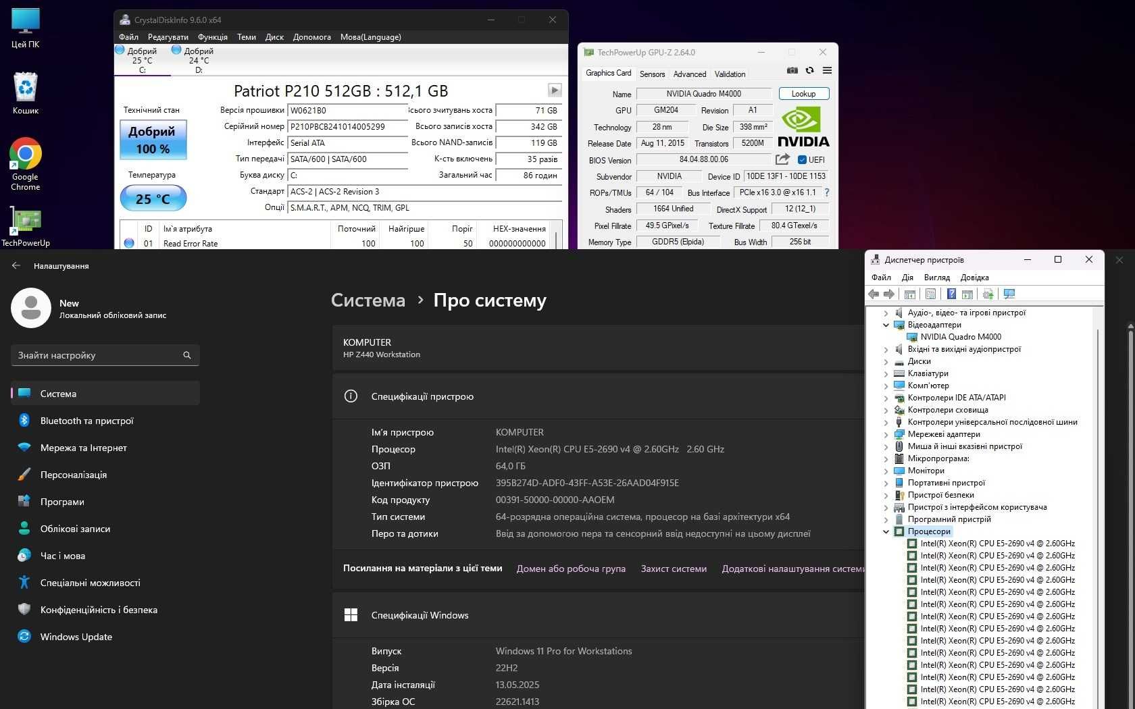Image resolution: width=1135 pixels, height=709 pixels.
Task: Collapse the Процесори node in Device Manager
Action: (886, 531)
